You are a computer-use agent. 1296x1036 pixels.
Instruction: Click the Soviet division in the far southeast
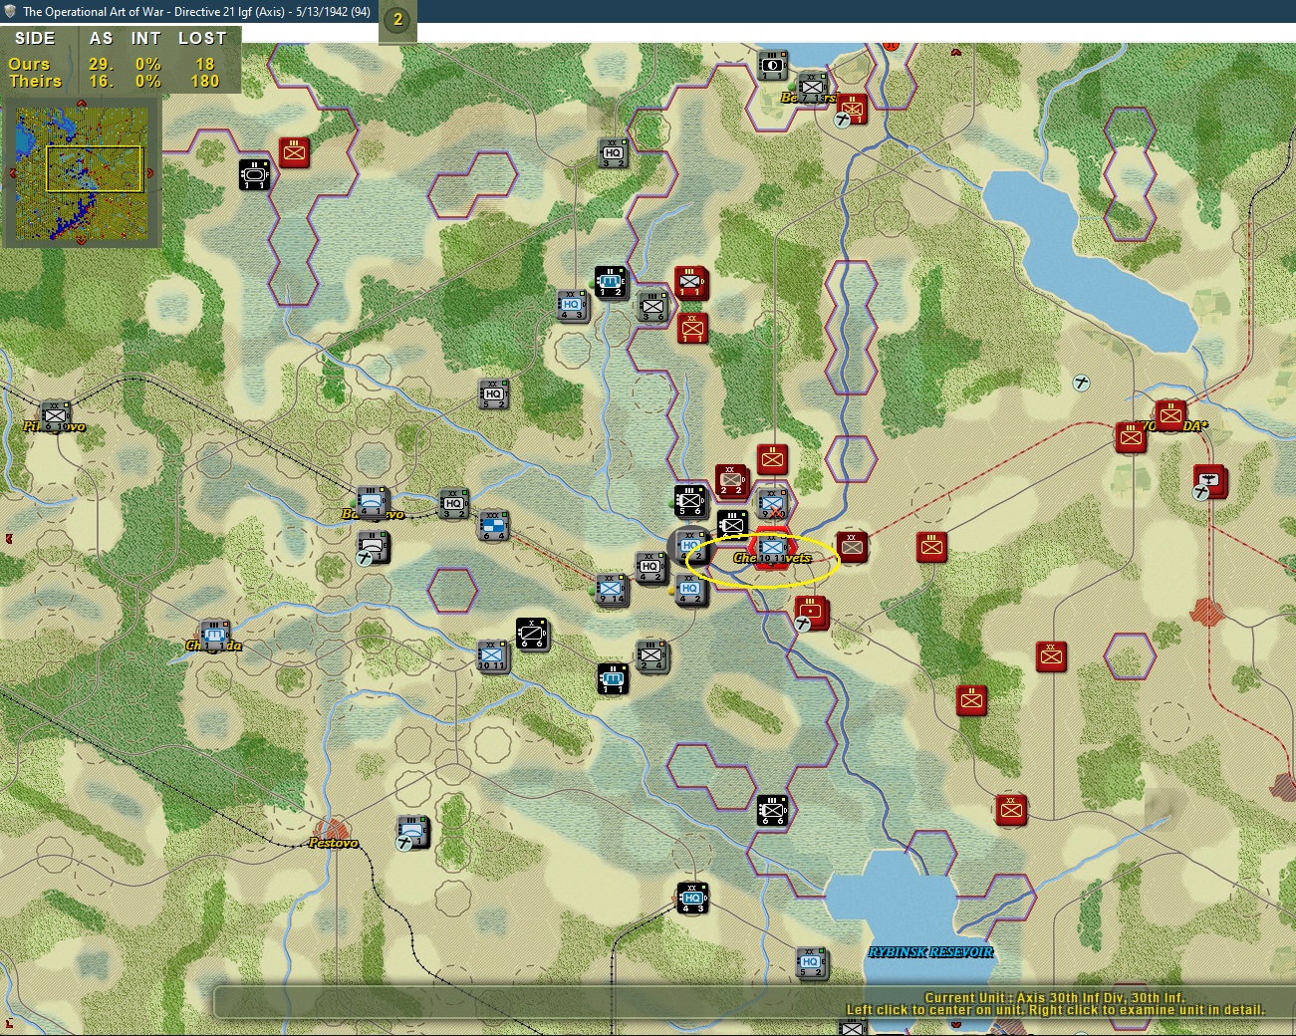[x=1011, y=810]
